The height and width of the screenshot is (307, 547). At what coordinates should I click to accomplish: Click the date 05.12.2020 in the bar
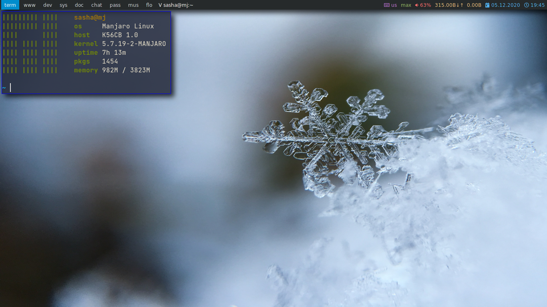click(x=505, y=5)
